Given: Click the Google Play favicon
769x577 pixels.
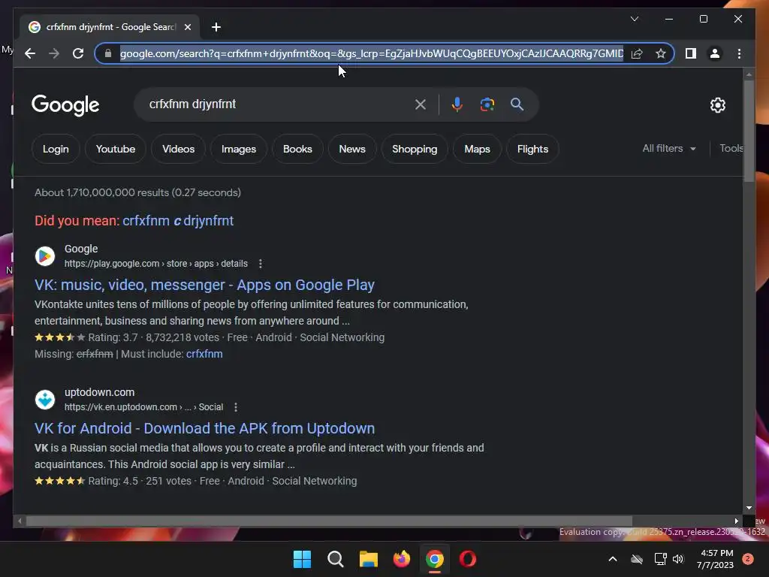Looking at the screenshot, I should point(44,256).
